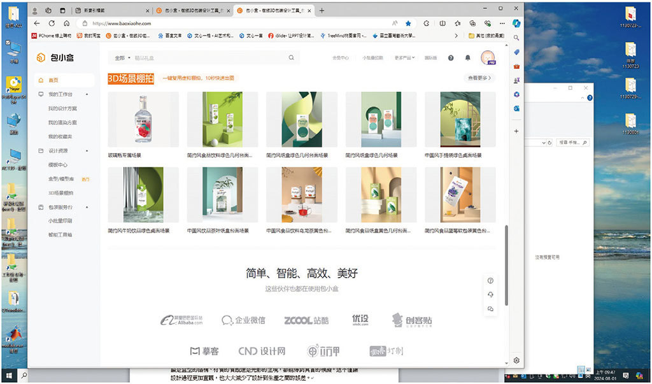The width and height of the screenshot is (652, 384).
Task: Click the floating help circle icon
Action: 491,281
